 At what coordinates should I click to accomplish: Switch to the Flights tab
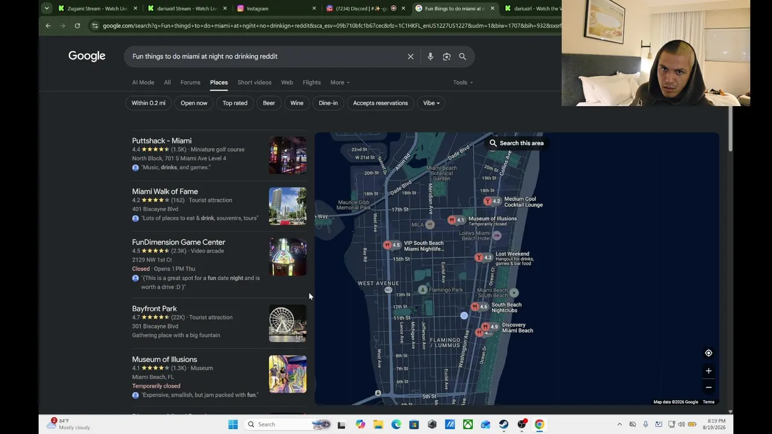click(312, 83)
